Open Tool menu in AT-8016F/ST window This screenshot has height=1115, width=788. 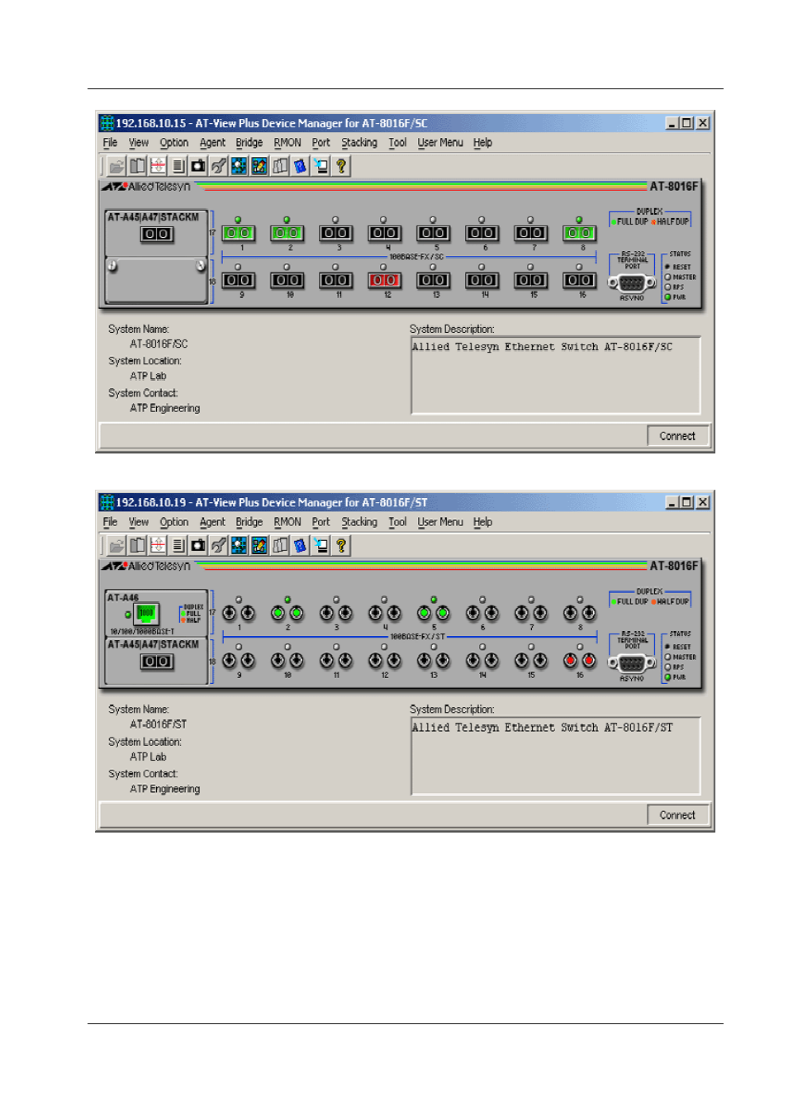tap(397, 523)
